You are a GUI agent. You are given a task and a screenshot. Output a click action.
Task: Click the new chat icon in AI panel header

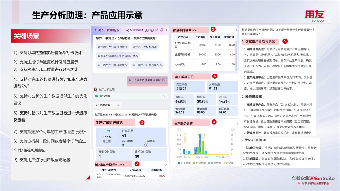(147, 30)
